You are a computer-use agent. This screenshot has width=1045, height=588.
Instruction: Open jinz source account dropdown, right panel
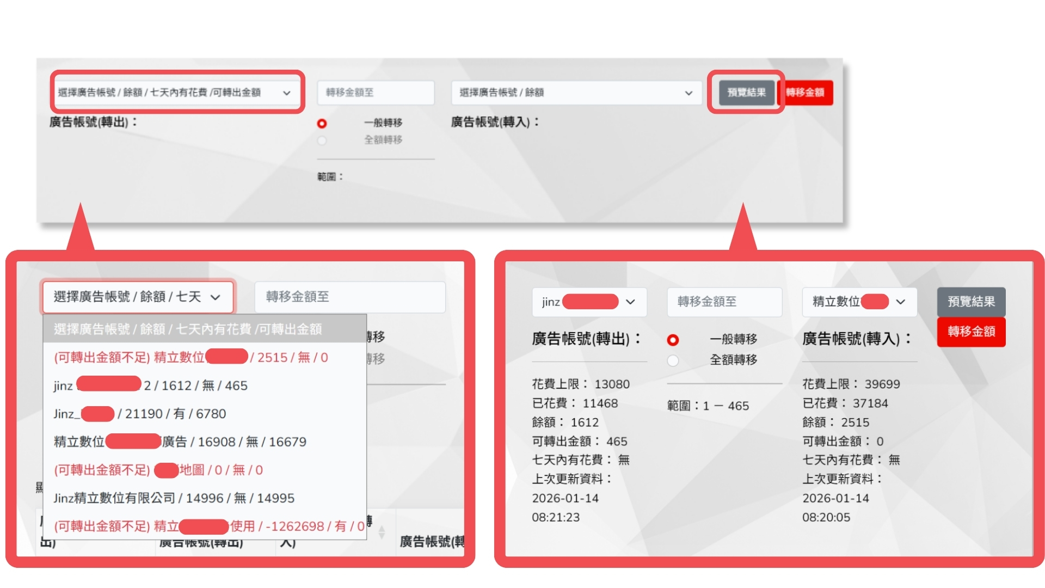pos(589,302)
